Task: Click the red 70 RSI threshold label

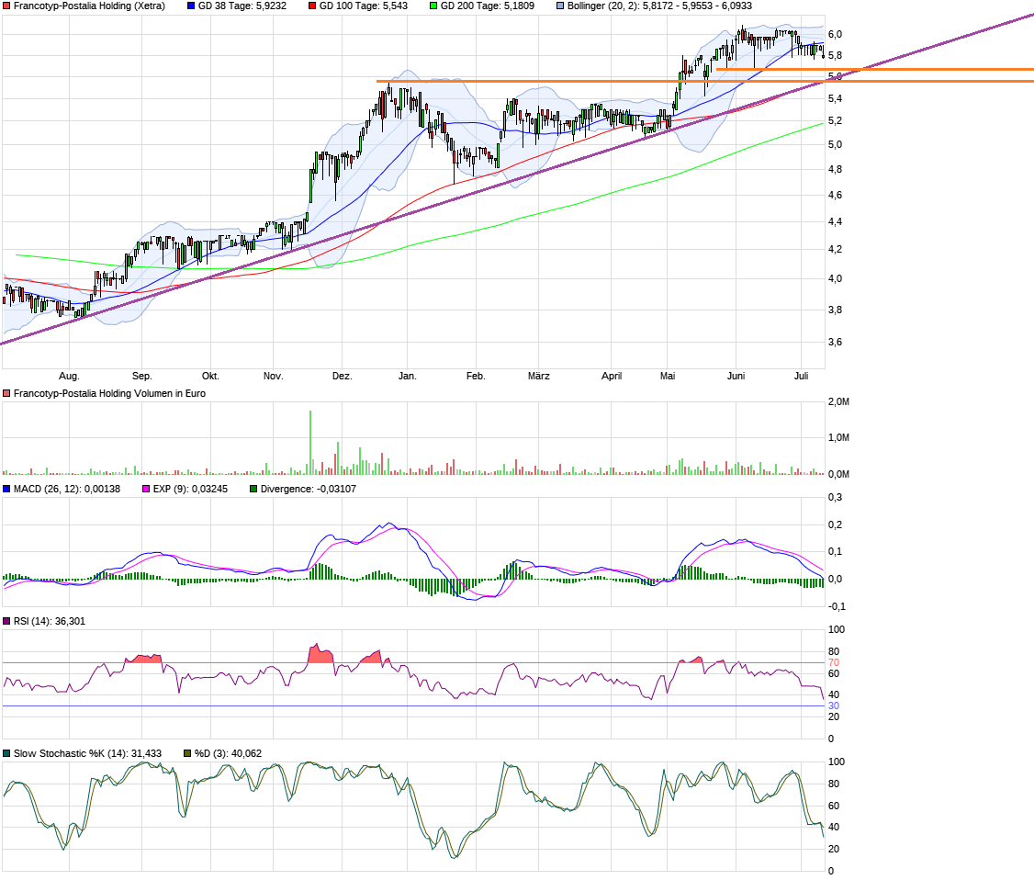Action: tap(834, 662)
